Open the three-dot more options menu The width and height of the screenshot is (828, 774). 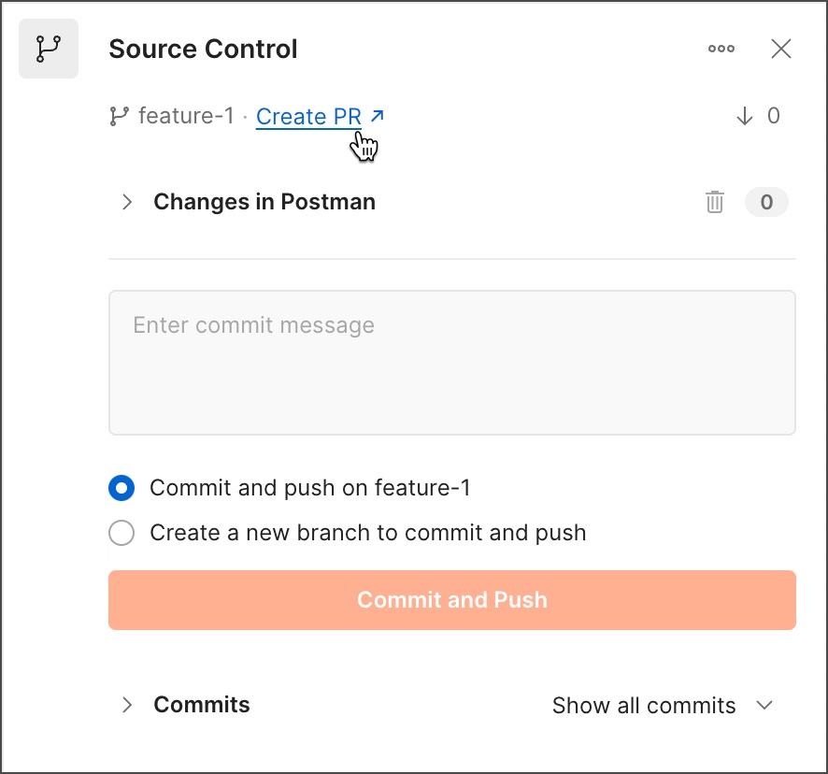(721, 49)
